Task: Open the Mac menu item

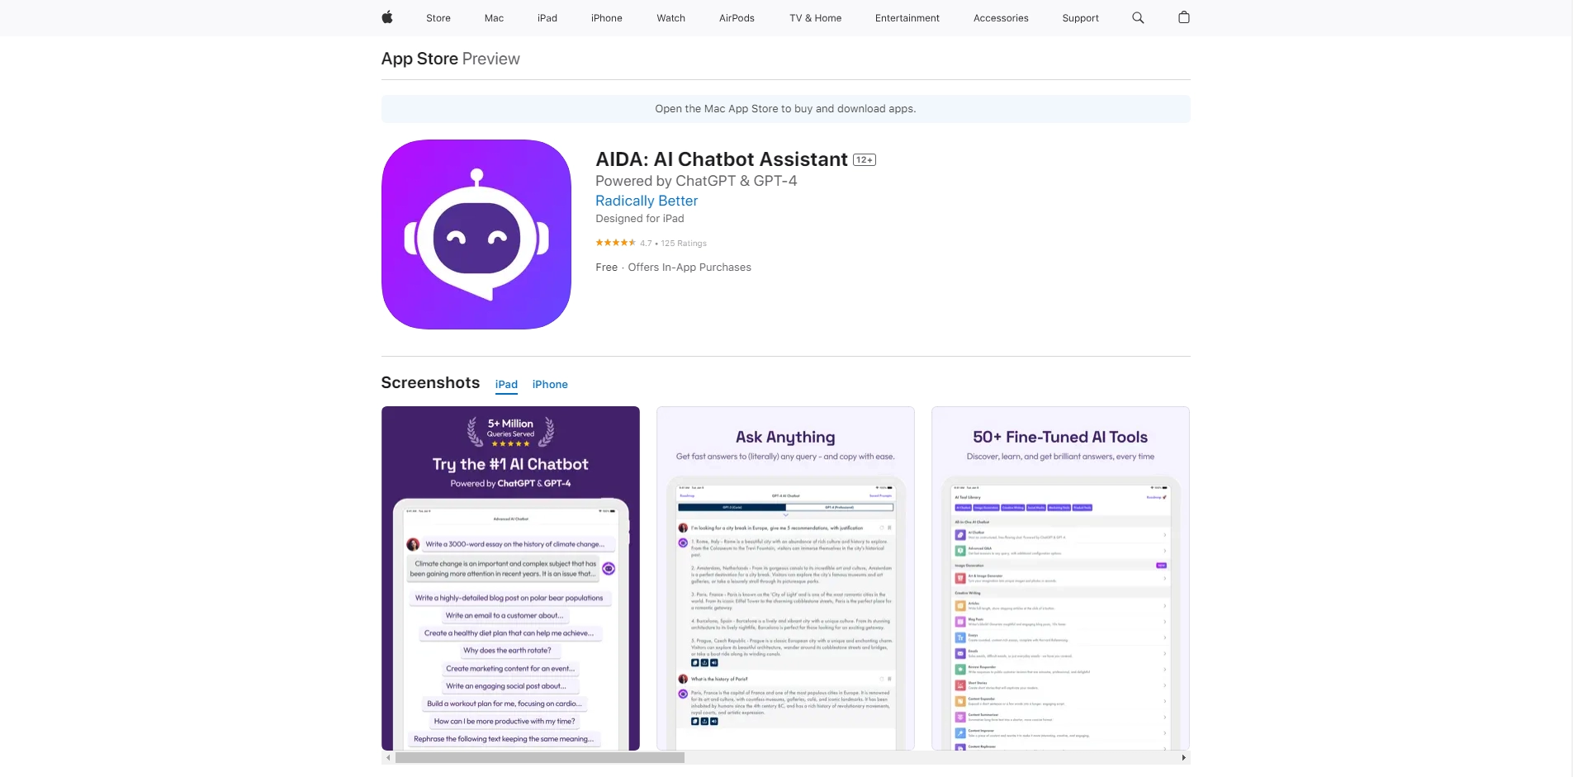Action: [494, 18]
